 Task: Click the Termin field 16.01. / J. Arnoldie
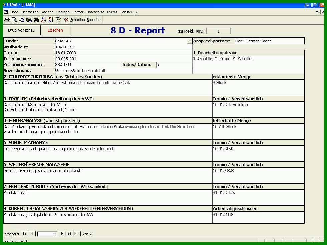(258, 110)
